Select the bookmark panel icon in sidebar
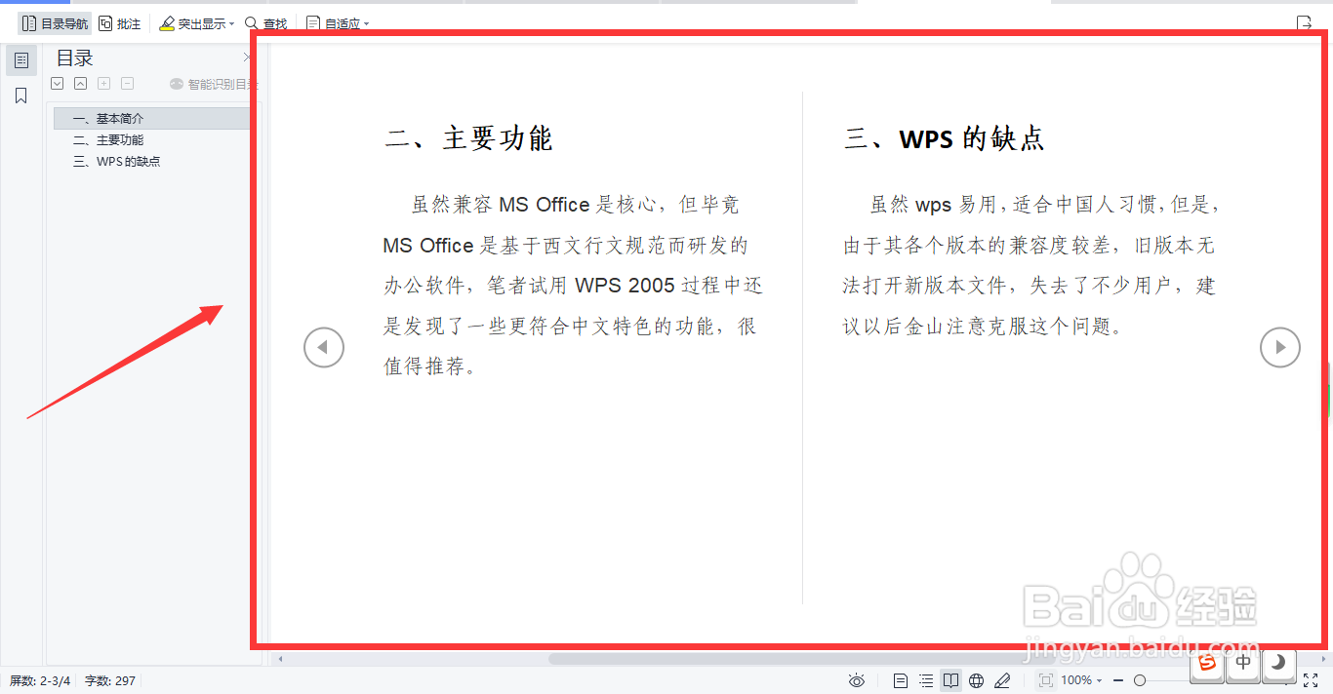This screenshot has width=1333, height=694. [21, 96]
